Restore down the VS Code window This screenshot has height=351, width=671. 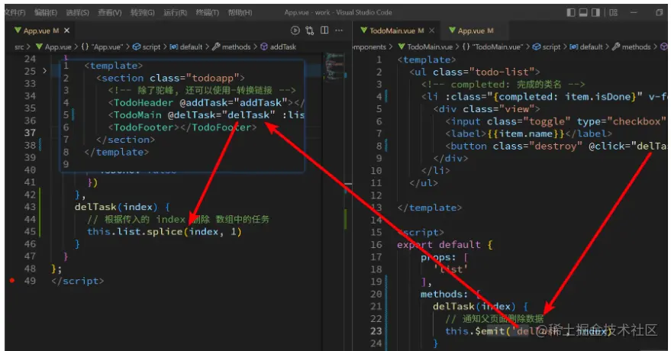pyautogui.click(x=660, y=12)
